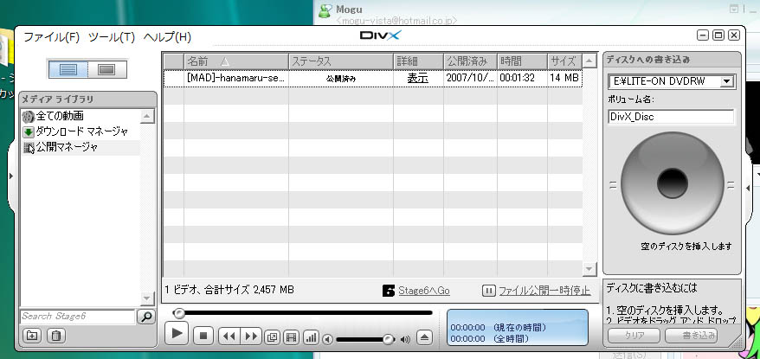760x359 pixels.
Task: Click the volume slider handle
Action: point(389,339)
